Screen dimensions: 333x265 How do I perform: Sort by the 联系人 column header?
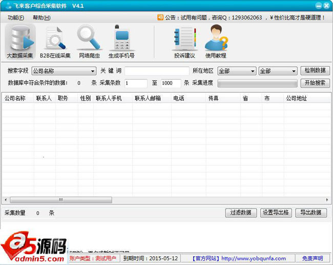click(45, 98)
